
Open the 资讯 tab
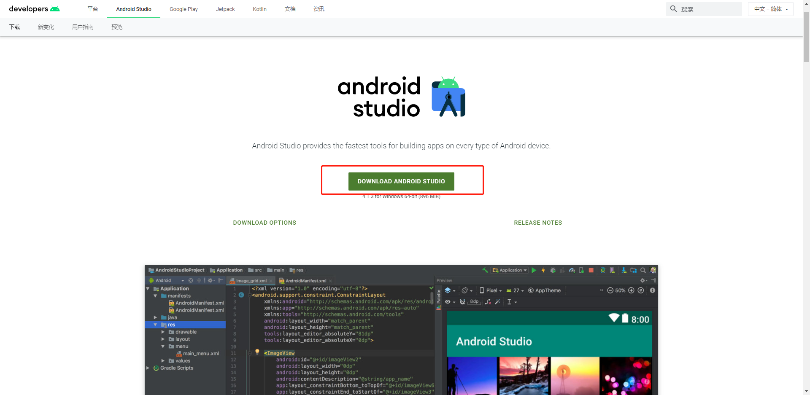(319, 9)
